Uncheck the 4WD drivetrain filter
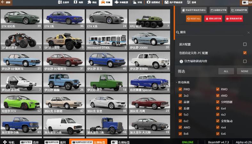Screen dimensions: 252x144 tap(218, 95)
